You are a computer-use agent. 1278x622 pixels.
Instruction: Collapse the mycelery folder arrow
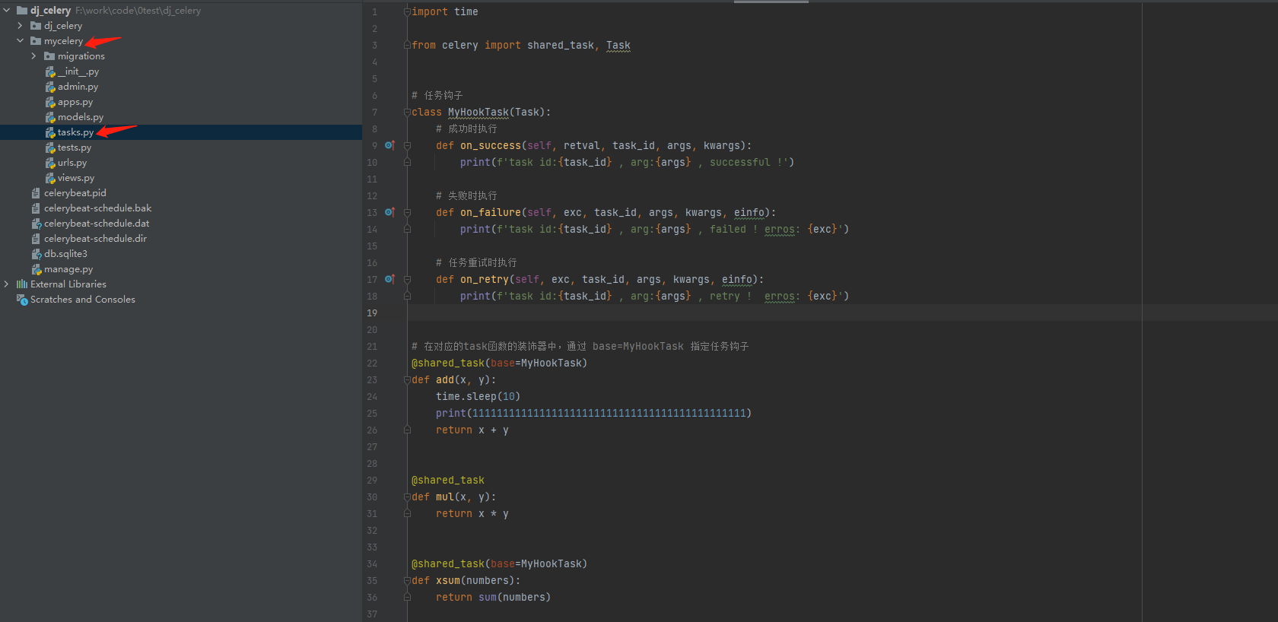point(21,41)
